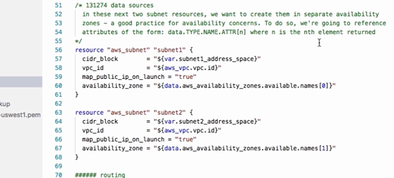Click the "var.subnet2_address_space" interpolation
Screen dimensions: 394x178
tap(207, 122)
